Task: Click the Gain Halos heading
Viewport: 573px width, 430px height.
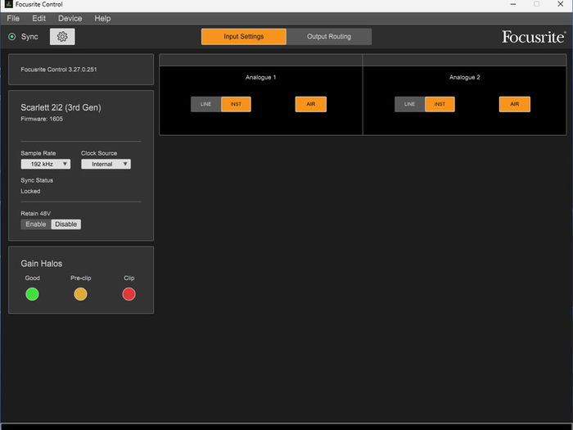Action: (x=41, y=264)
